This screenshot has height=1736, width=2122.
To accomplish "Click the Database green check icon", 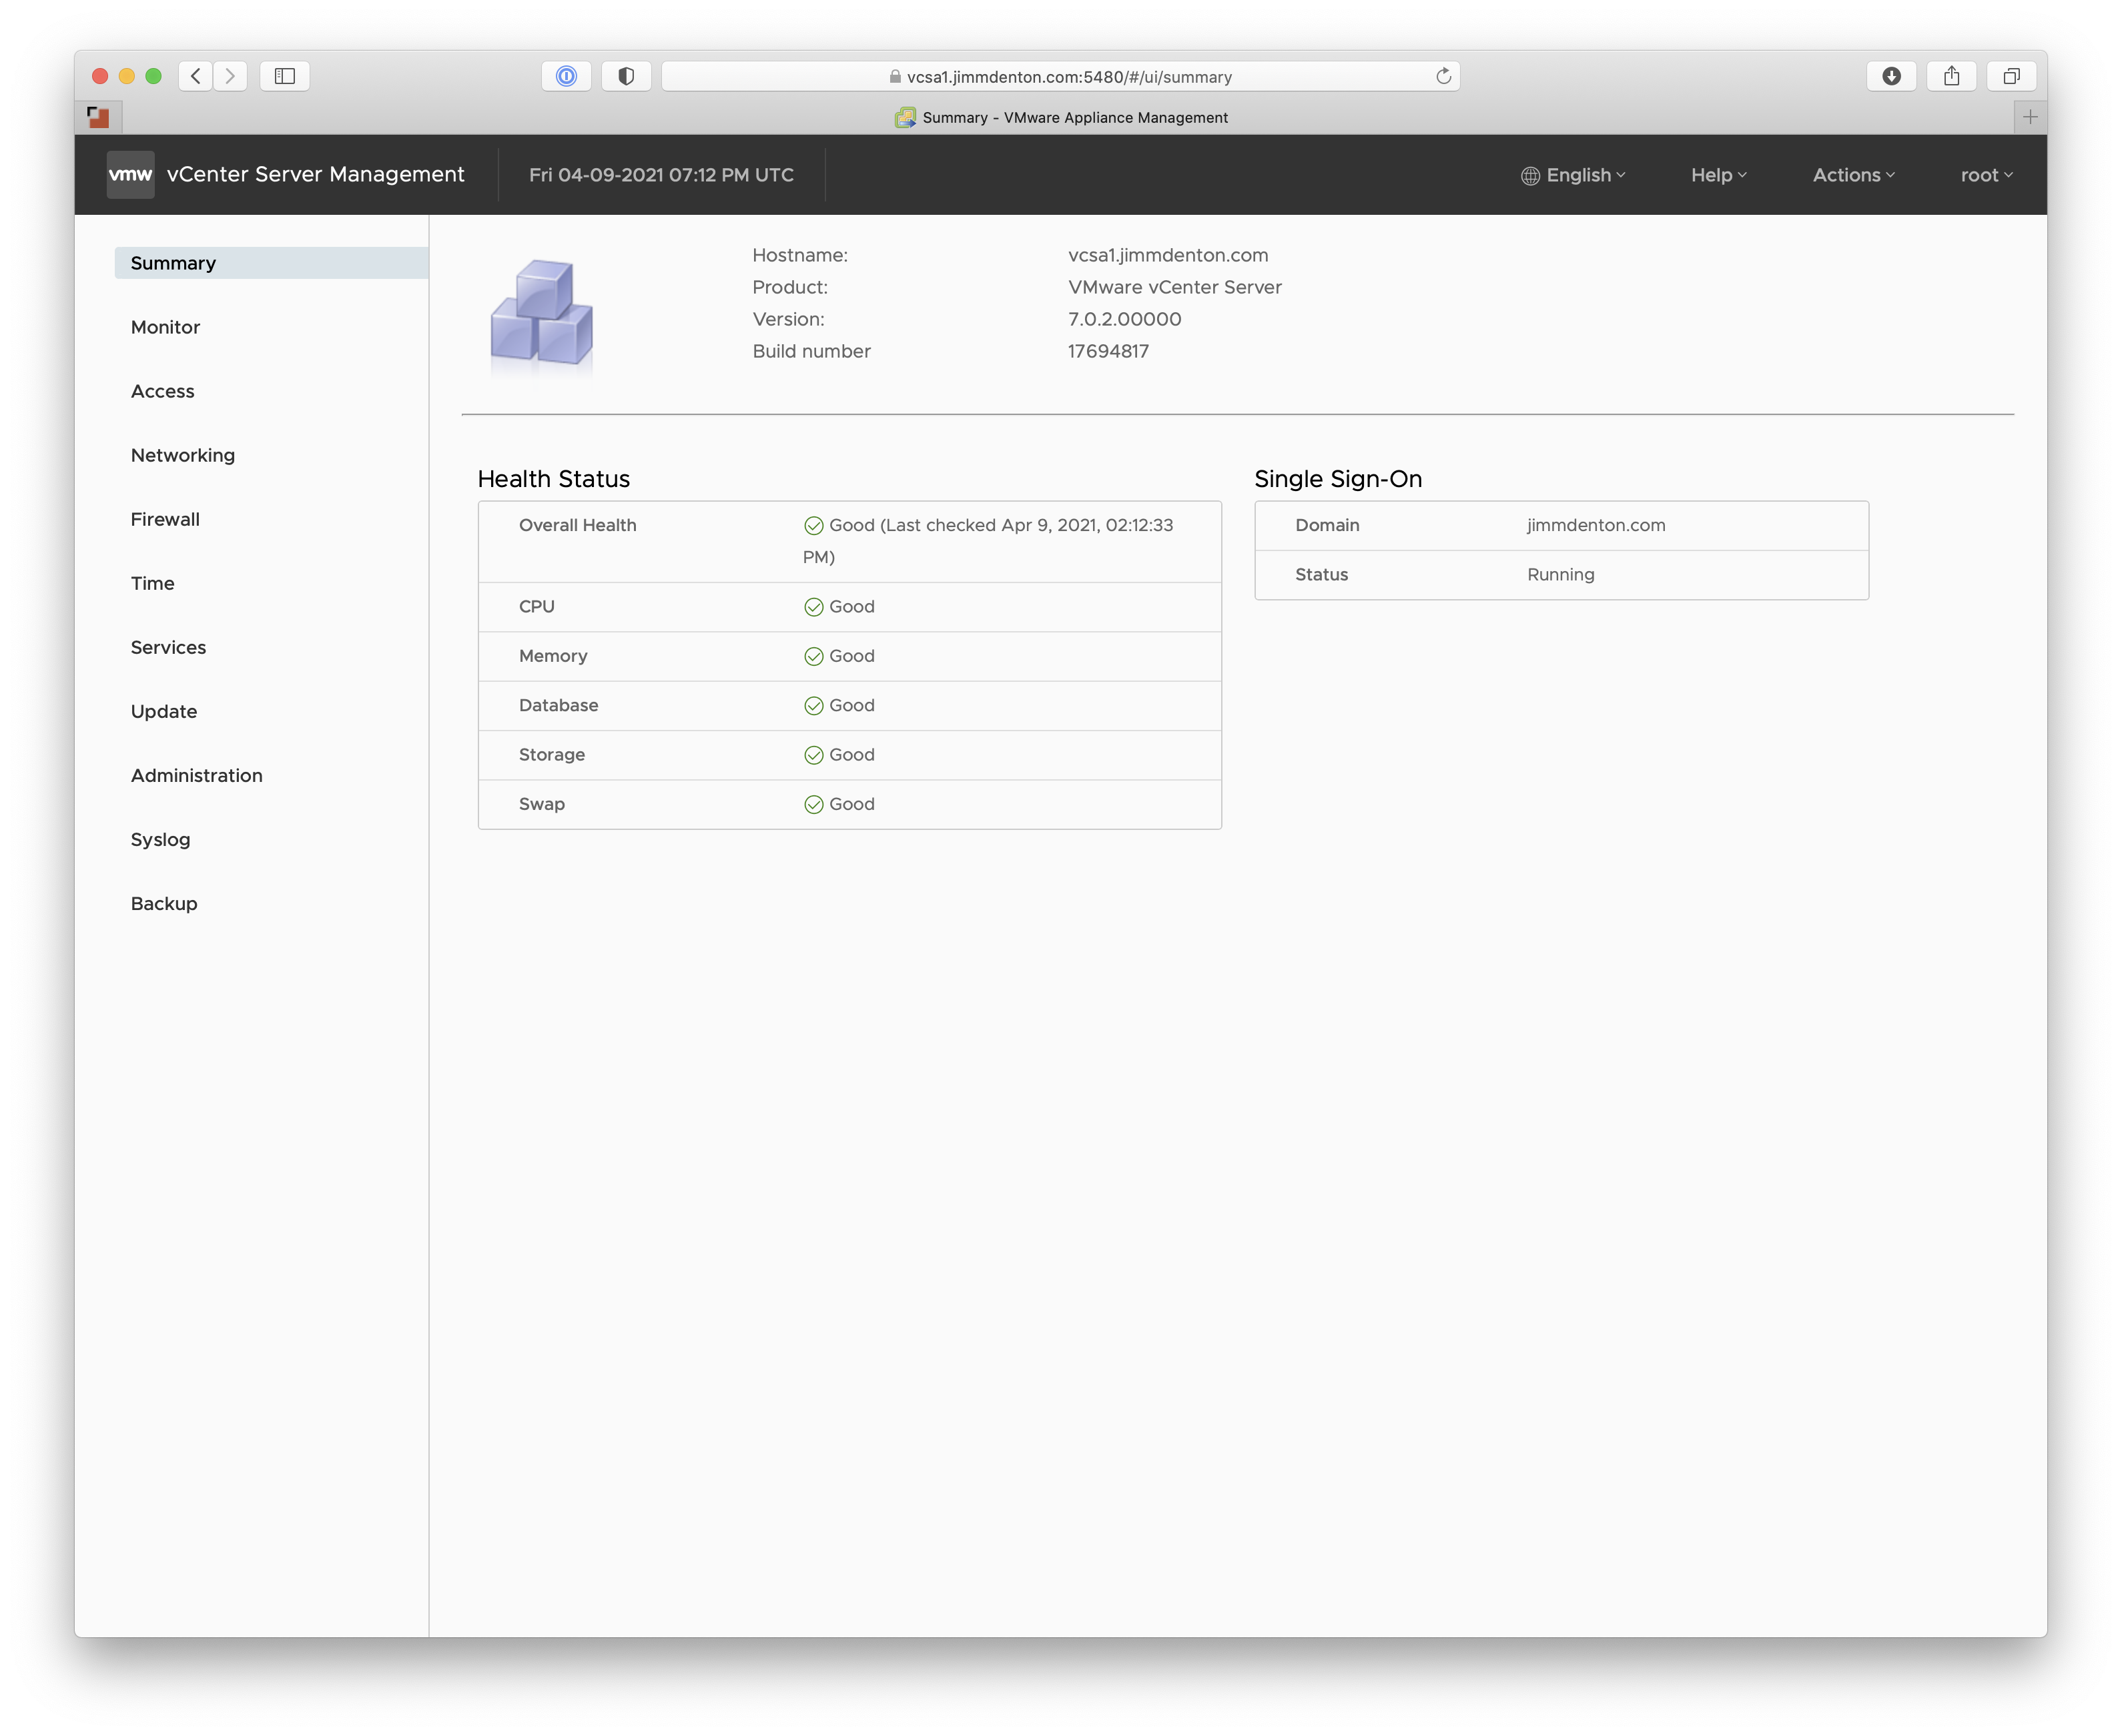I will 814,706.
